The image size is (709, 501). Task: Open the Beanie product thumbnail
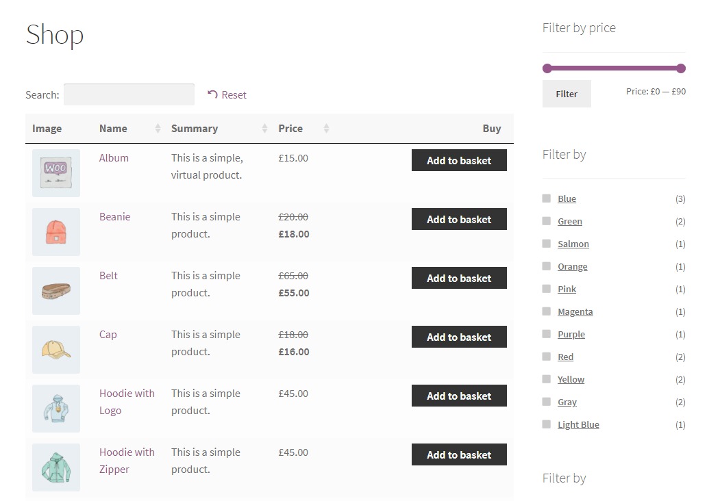[x=55, y=231]
